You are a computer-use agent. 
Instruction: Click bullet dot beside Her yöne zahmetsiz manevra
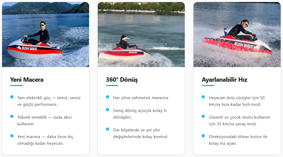(x=108, y=97)
